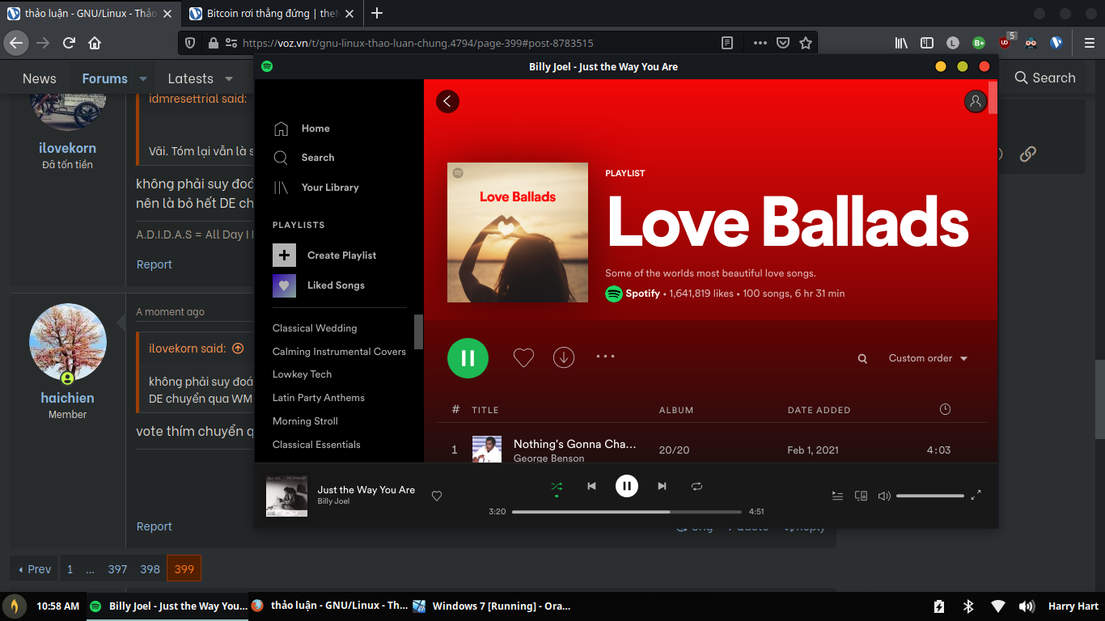Screen dimensions: 1105x621
Task: Like the Love Ballads playlist
Action: pos(524,357)
